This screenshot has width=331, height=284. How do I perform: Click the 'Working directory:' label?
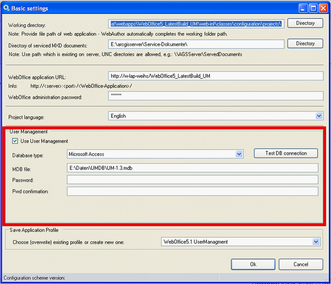(27, 25)
